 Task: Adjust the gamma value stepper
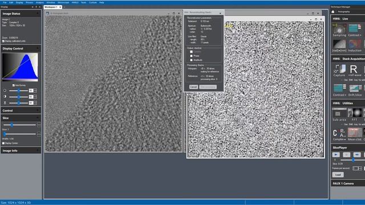(35, 102)
